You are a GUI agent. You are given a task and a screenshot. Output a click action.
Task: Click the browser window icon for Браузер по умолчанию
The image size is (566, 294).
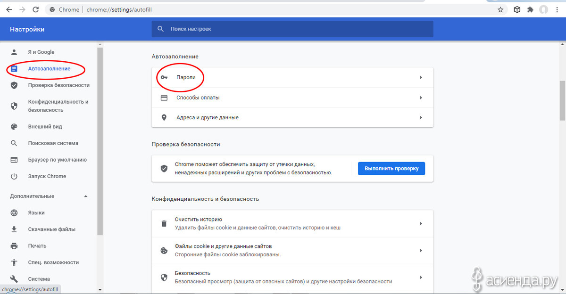coord(14,160)
